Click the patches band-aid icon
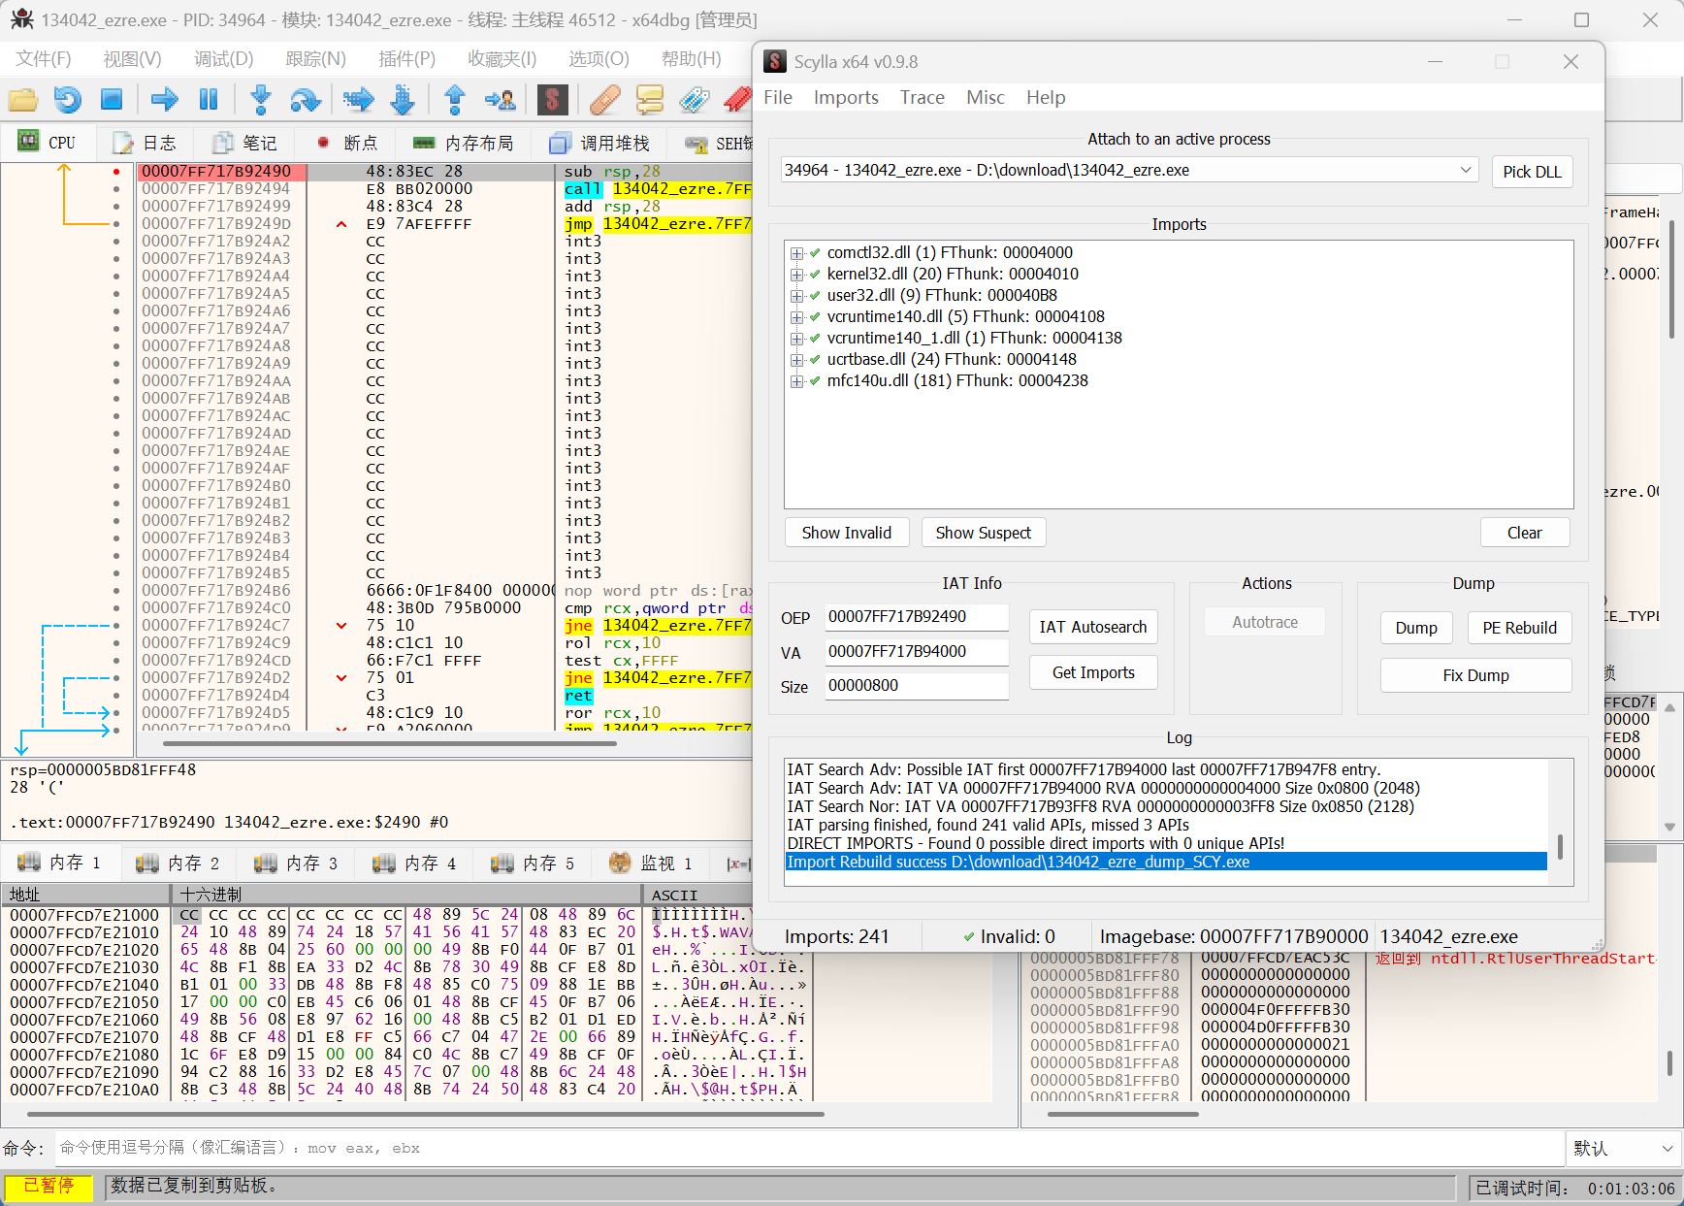This screenshot has width=1684, height=1206. pos(604,99)
